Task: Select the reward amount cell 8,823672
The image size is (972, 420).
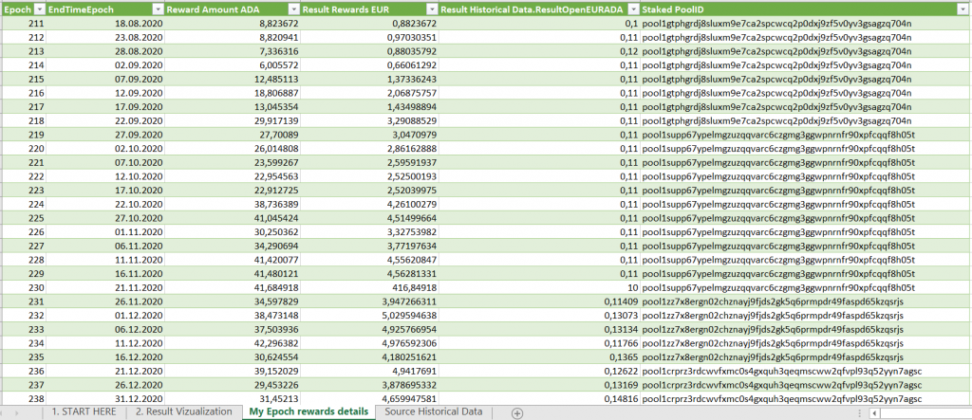Action: pyautogui.click(x=234, y=24)
